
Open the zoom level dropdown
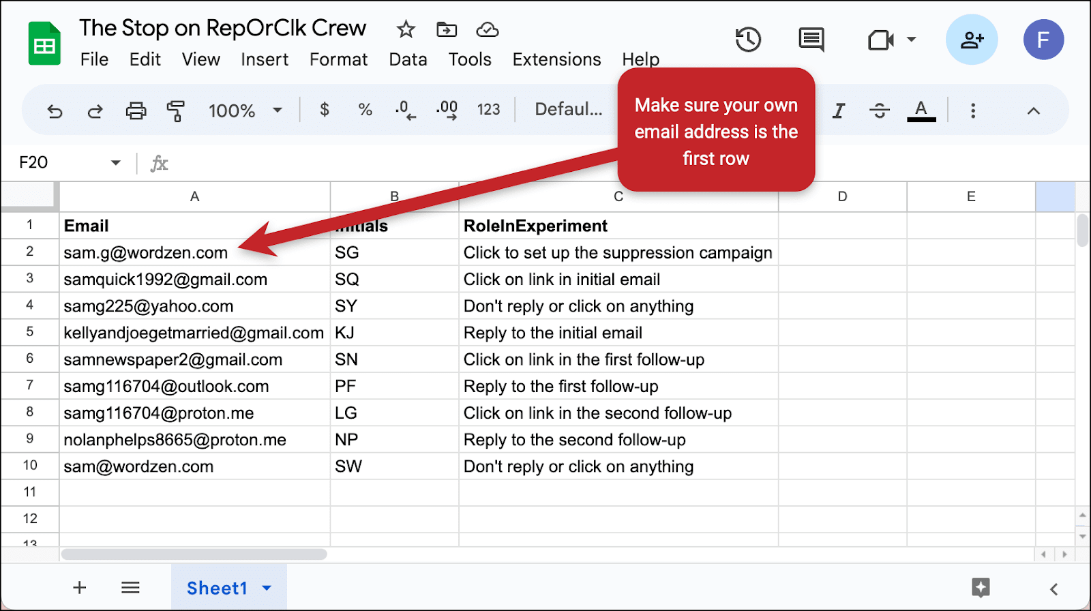coord(245,110)
